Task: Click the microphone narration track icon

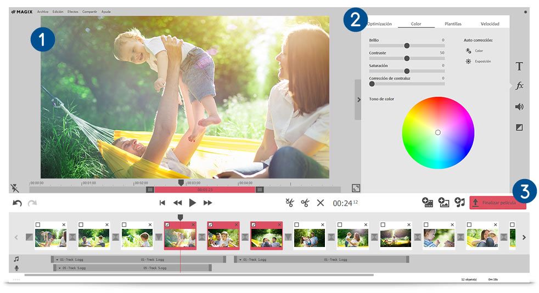Action: (x=16, y=268)
